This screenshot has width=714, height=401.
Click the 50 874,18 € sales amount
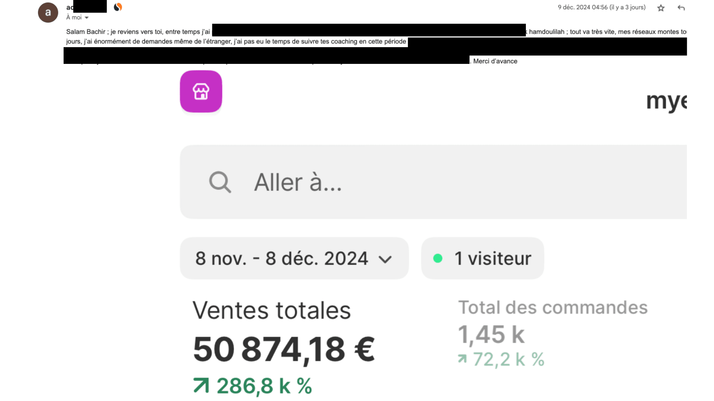(284, 349)
